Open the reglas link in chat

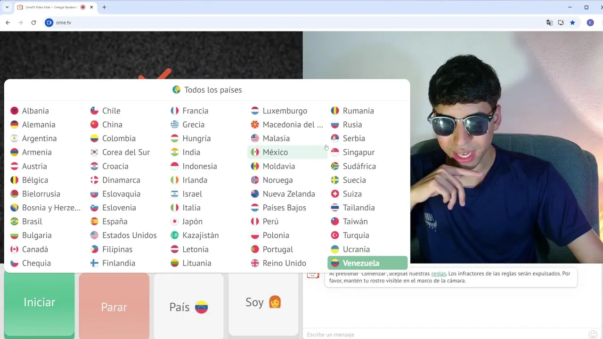(x=439, y=274)
